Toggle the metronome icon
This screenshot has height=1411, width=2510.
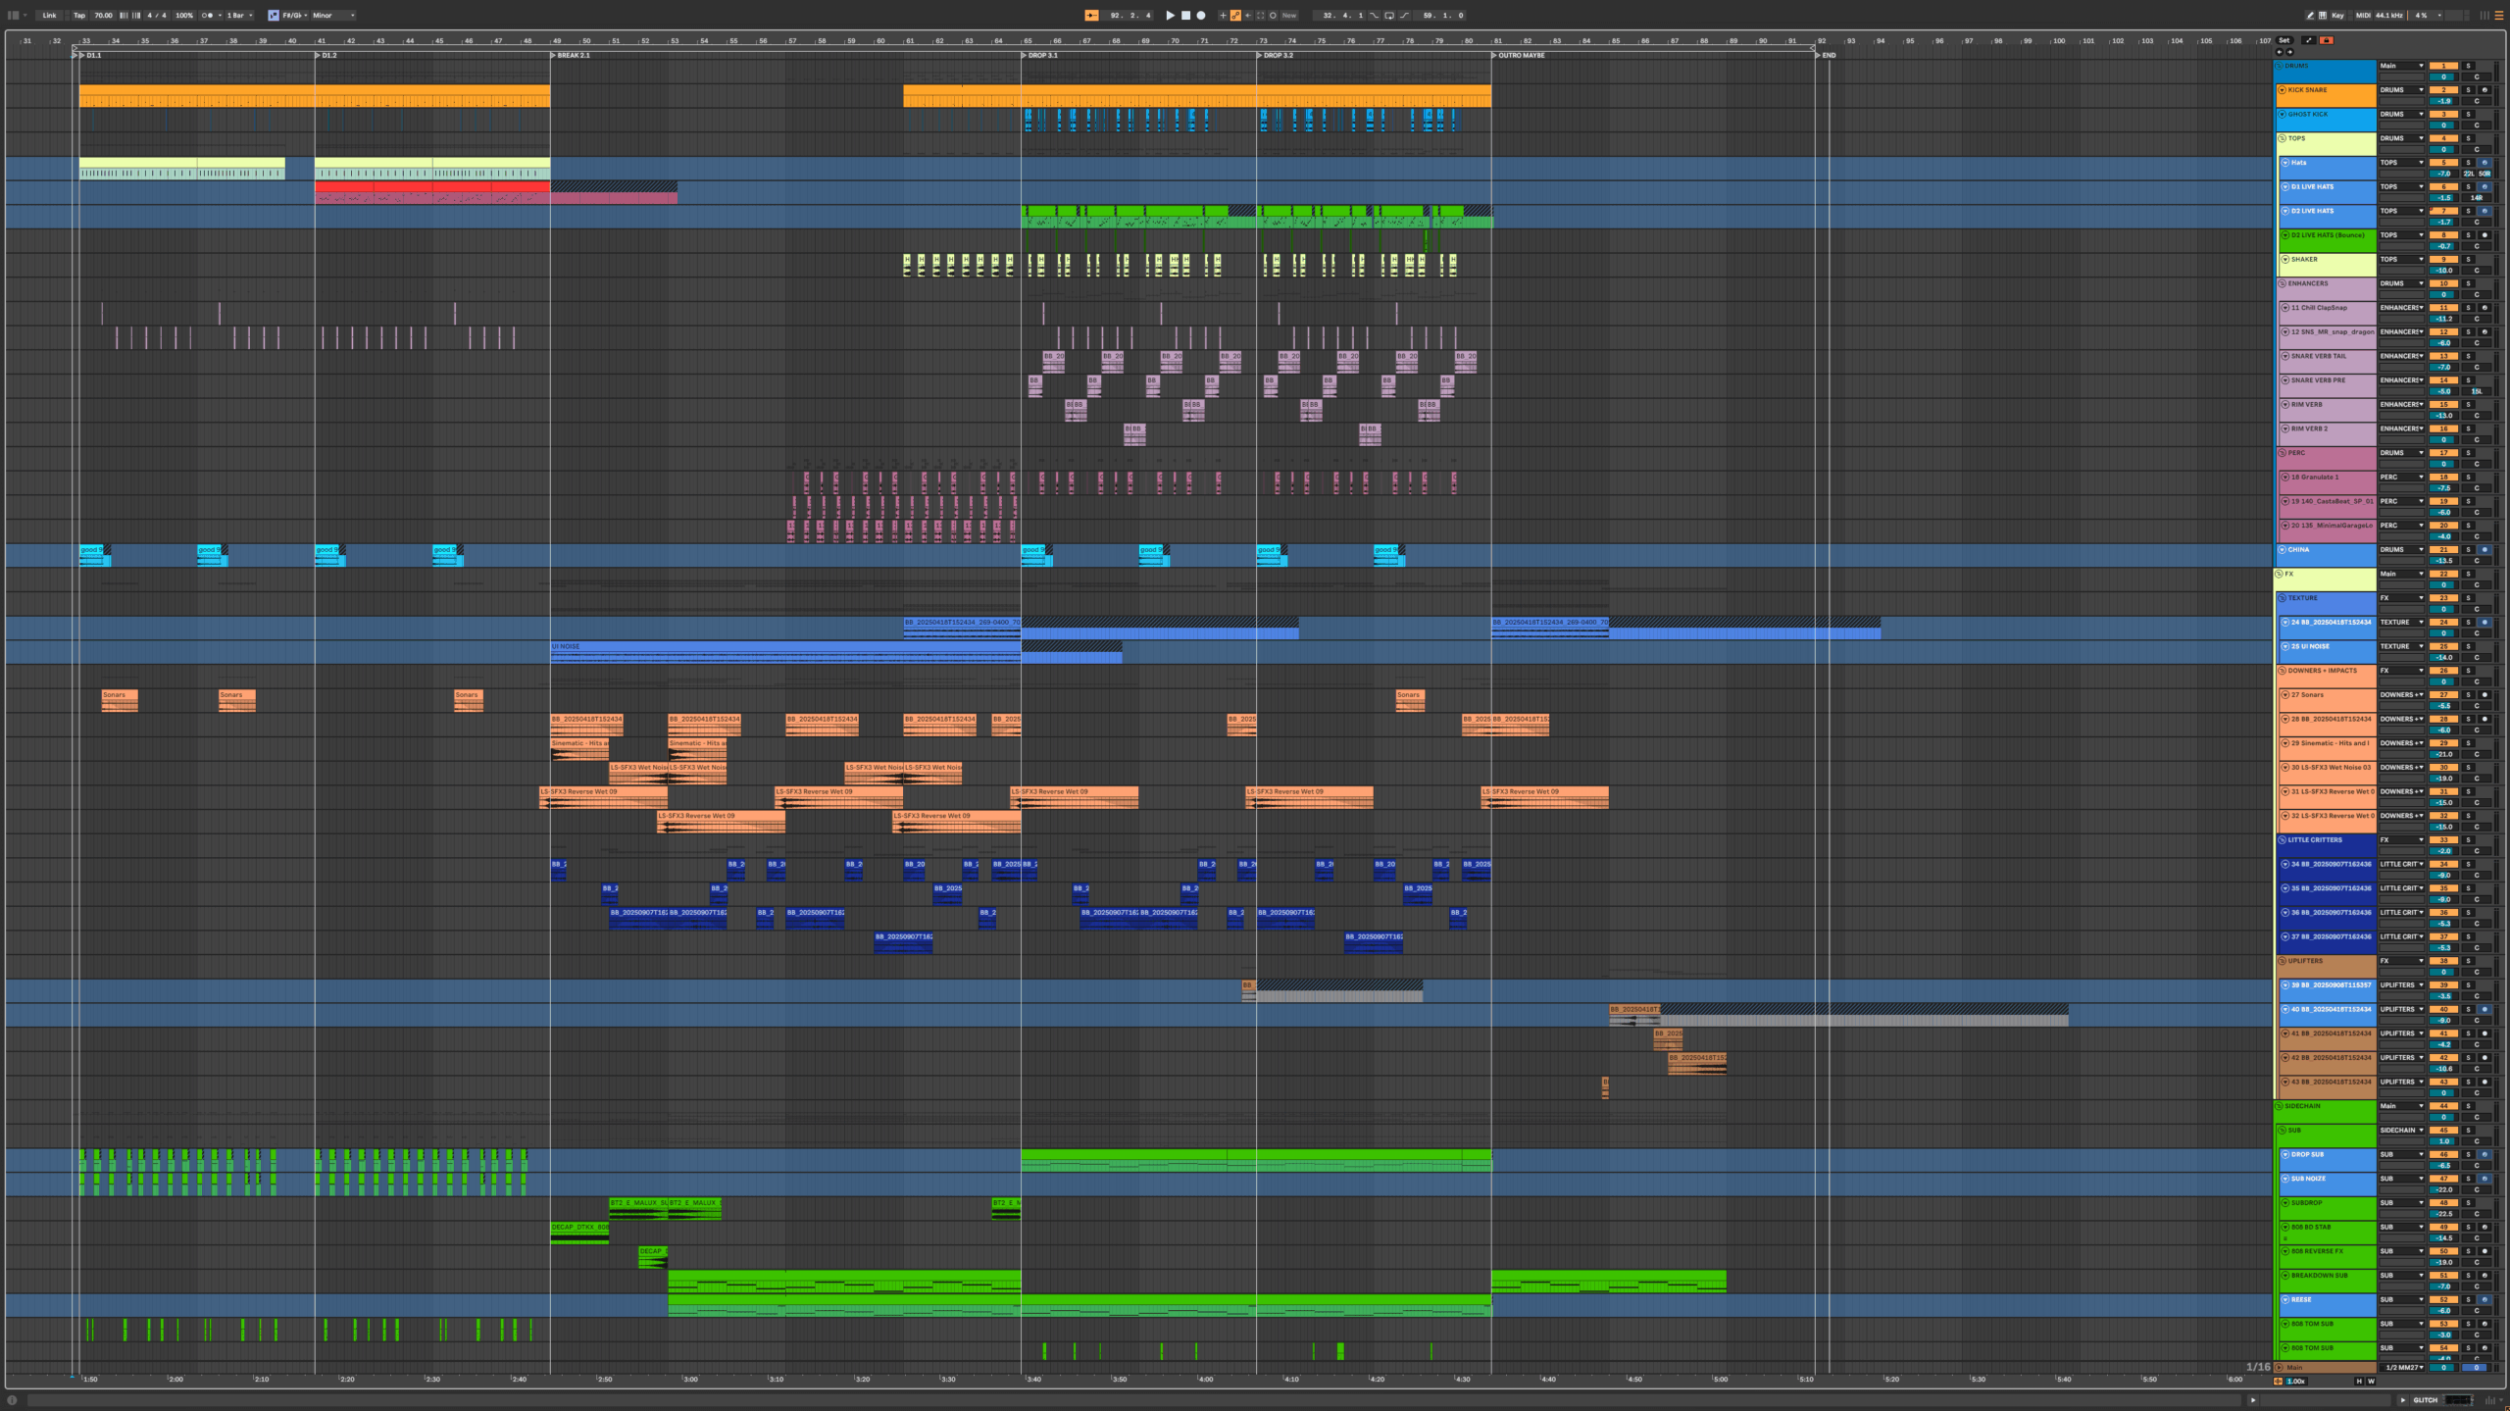pyautogui.click(x=207, y=16)
